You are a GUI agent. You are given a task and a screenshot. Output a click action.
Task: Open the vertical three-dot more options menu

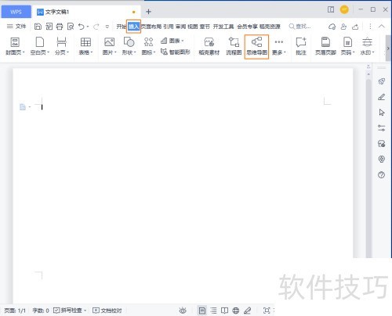(x=370, y=27)
